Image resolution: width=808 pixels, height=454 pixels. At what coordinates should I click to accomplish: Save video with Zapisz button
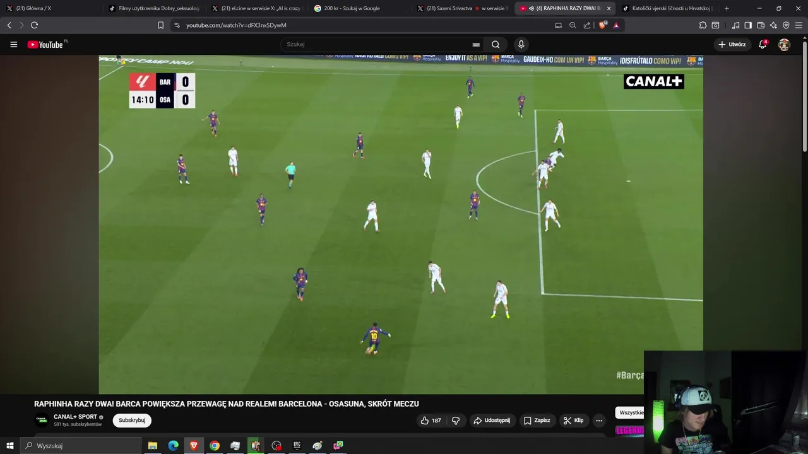click(537, 421)
